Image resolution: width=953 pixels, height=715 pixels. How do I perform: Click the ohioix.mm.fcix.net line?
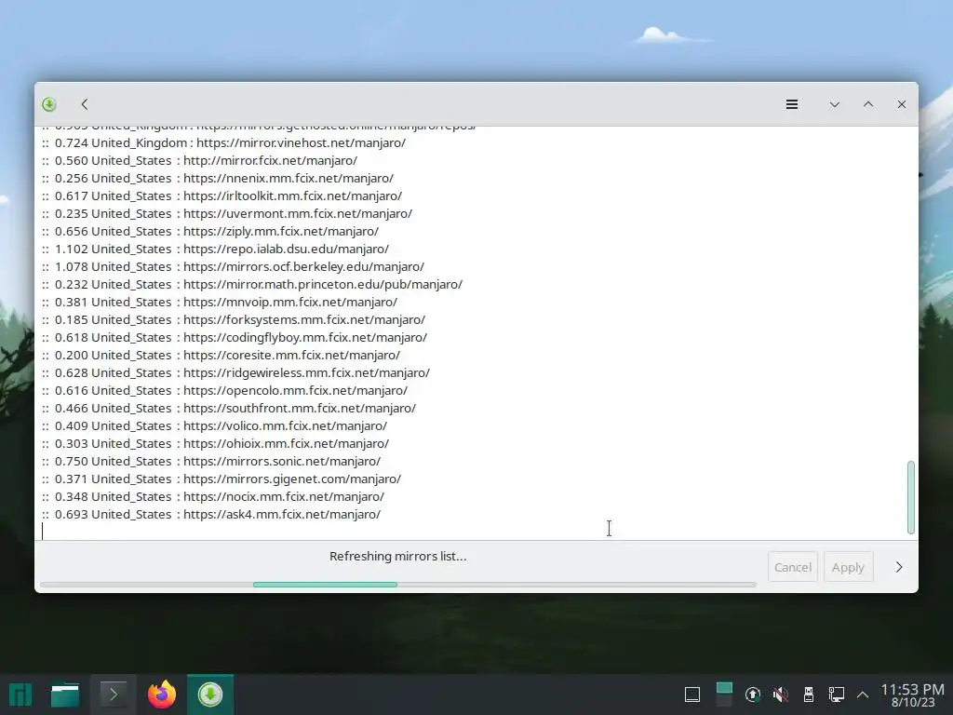tap(215, 442)
